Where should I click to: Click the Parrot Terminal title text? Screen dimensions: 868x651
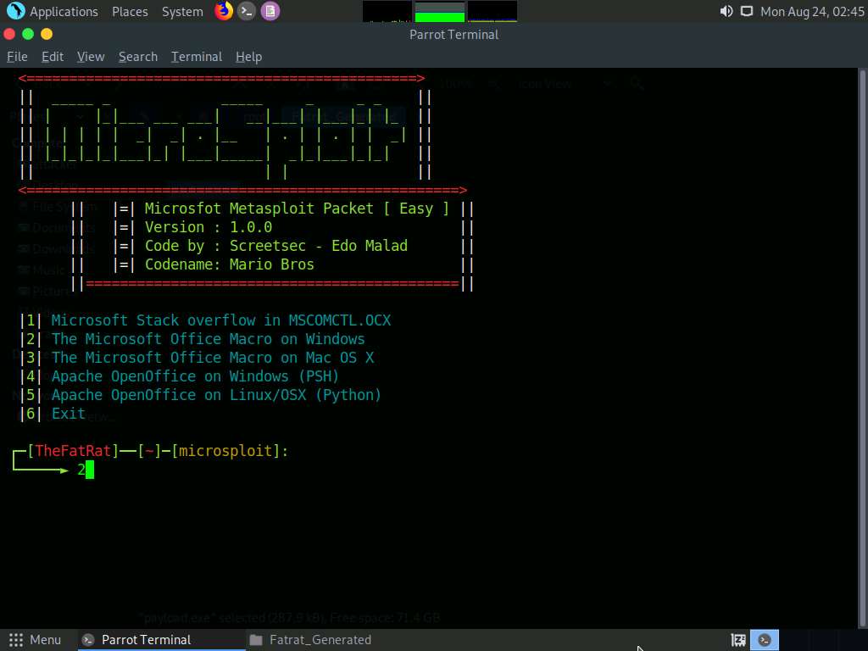tap(454, 34)
